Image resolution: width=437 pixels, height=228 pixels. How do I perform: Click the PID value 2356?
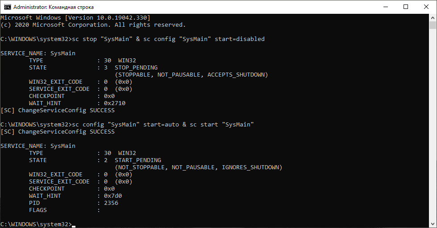(111, 203)
